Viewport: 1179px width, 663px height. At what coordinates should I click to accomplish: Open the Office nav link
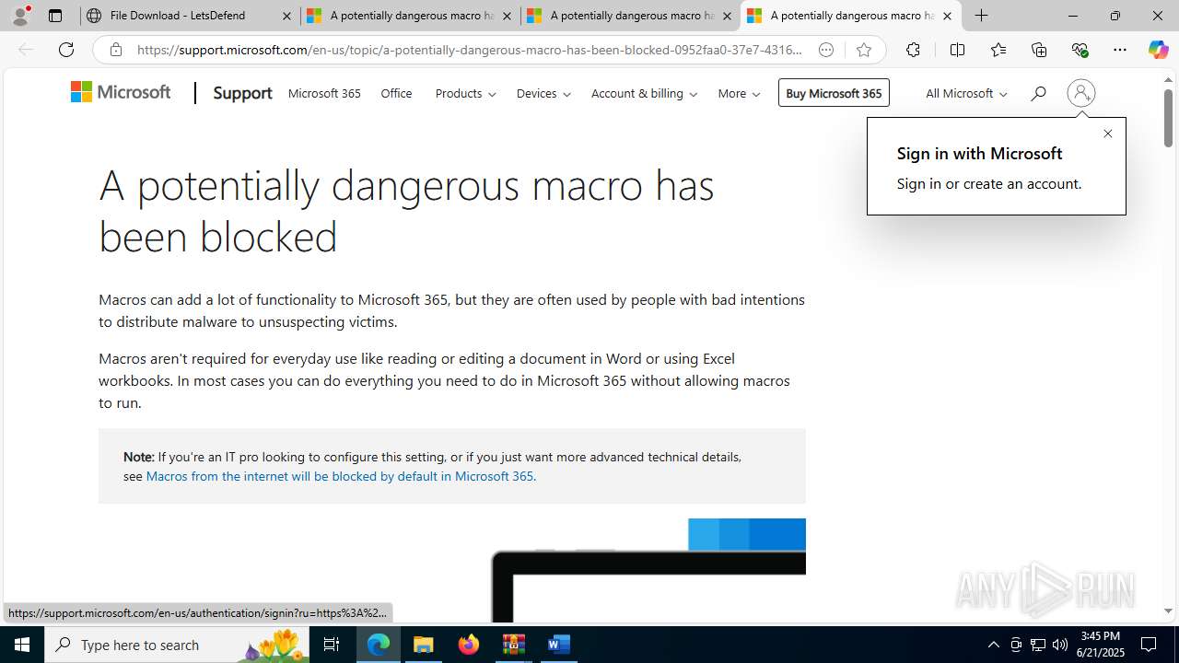(396, 93)
